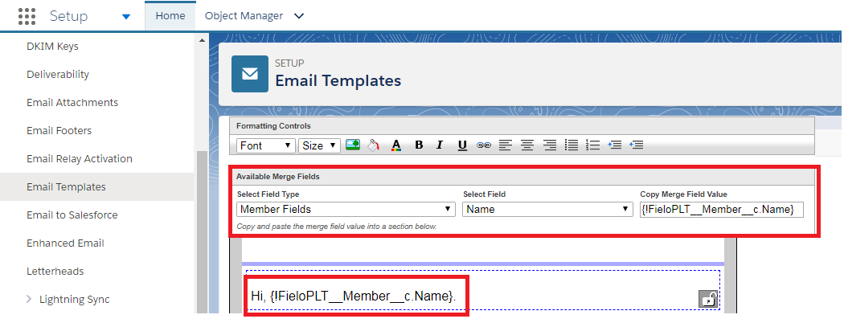
Task: Open Letterheads in the sidebar
Action: pyautogui.click(x=55, y=271)
